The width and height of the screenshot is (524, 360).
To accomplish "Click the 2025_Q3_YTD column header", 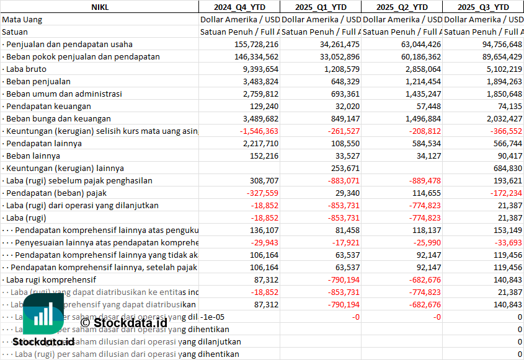I will tap(483, 7).
